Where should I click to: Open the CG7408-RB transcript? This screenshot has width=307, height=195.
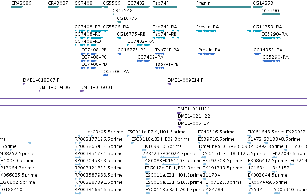click(x=88, y=31)
